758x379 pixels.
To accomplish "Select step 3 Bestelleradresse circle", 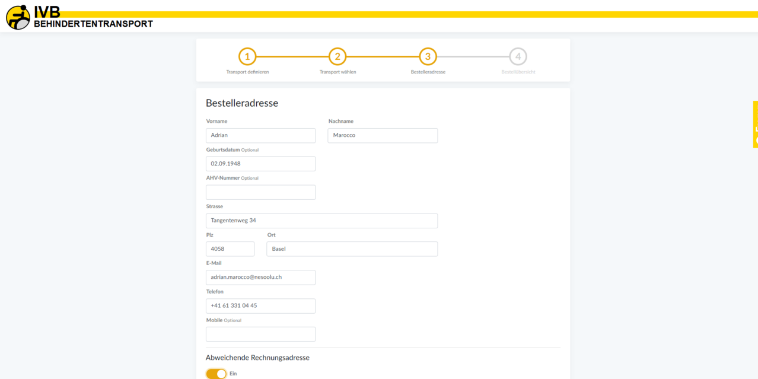I will [x=428, y=56].
